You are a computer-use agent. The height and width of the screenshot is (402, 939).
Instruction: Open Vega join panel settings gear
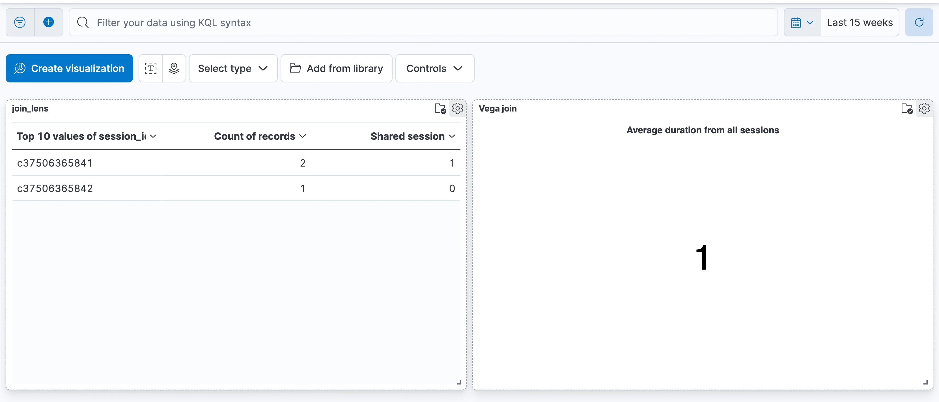tap(924, 108)
